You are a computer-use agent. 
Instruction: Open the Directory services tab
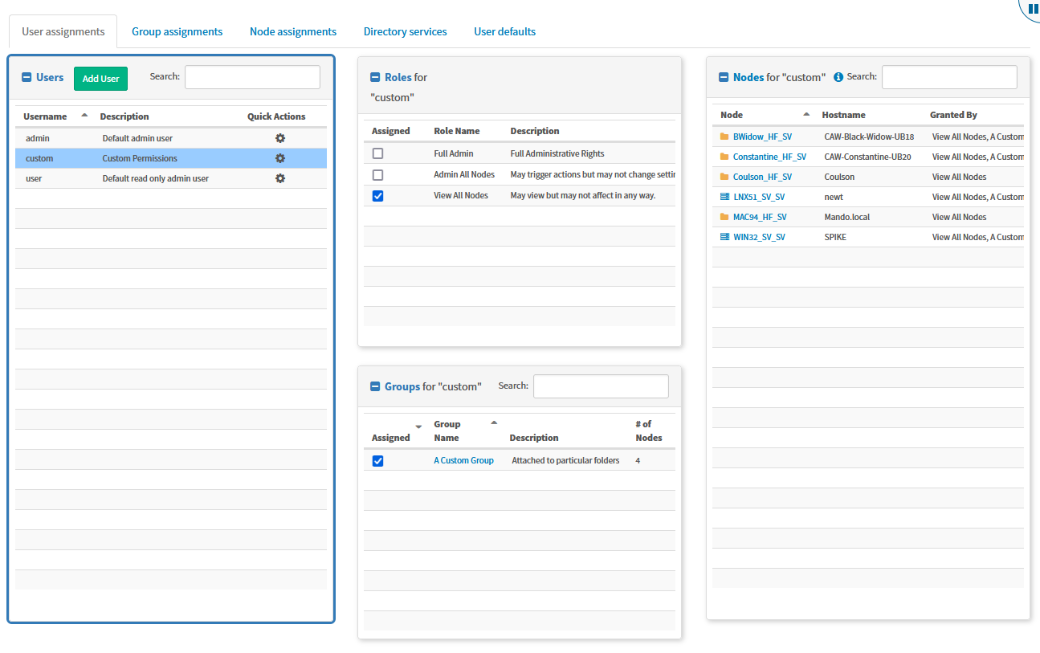(405, 31)
